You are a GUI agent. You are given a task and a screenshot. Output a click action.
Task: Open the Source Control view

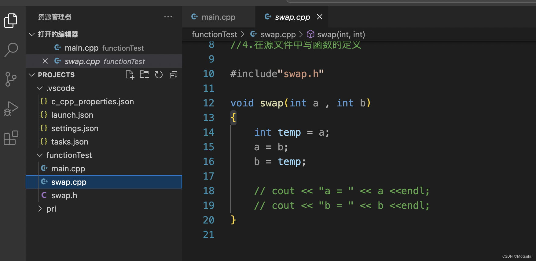11,79
